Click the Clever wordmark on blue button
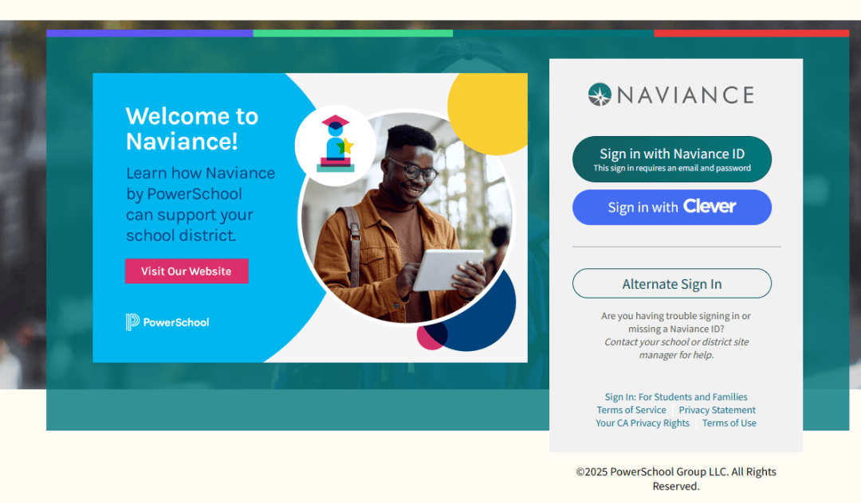Image resolution: width=861 pixels, height=503 pixels. point(710,206)
